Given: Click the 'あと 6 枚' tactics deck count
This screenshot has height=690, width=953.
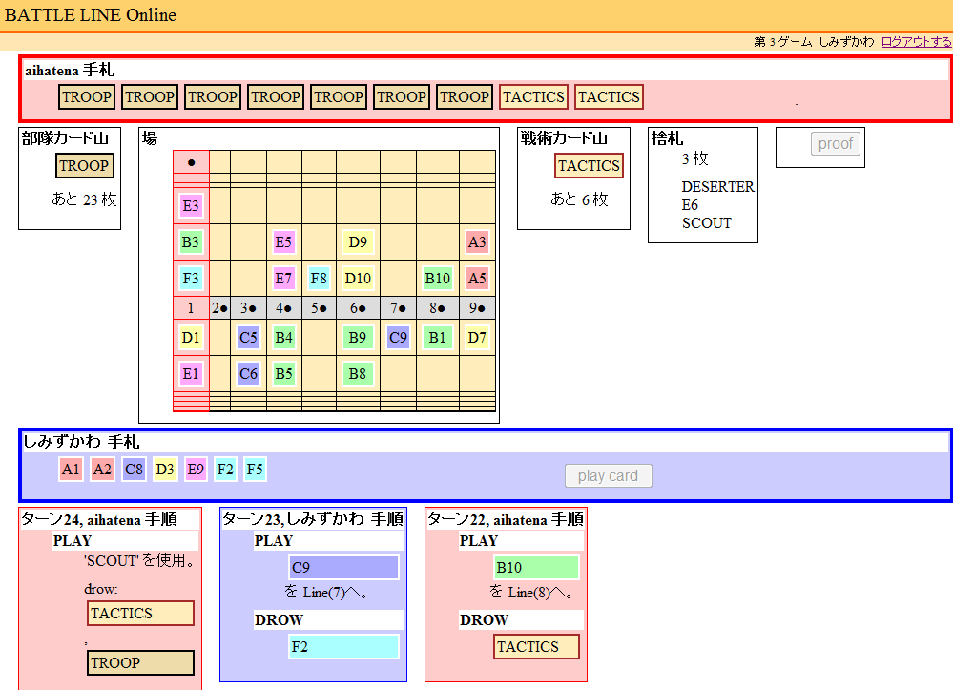Looking at the screenshot, I should [x=579, y=199].
